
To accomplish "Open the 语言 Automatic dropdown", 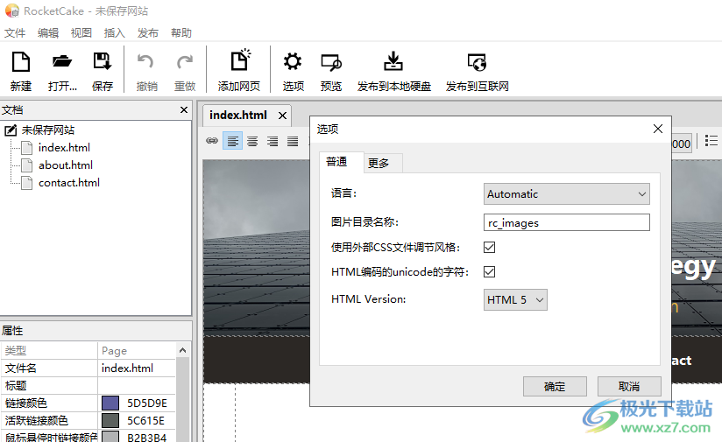I will [567, 194].
